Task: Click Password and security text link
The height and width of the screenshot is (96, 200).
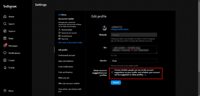Action: pos(69,33)
